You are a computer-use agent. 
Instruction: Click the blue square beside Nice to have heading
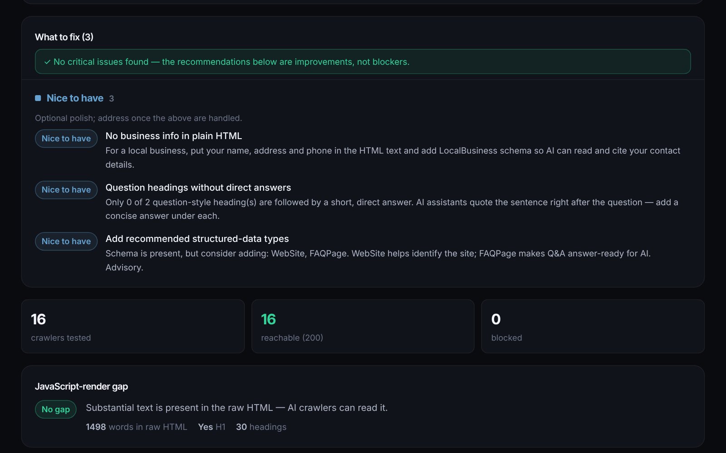tap(38, 98)
